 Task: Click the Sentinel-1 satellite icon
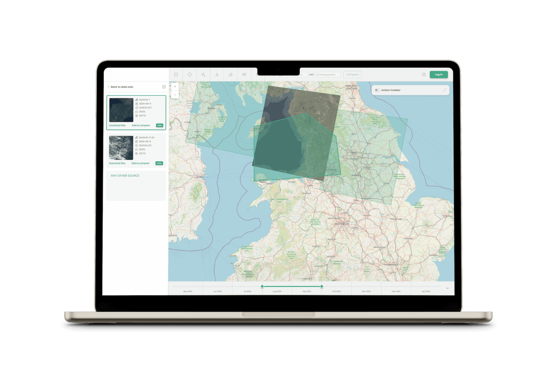tap(137, 100)
